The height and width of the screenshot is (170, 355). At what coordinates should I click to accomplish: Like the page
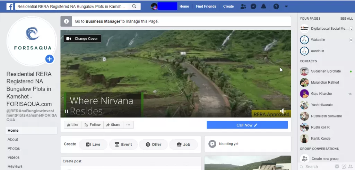click(x=72, y=125)
